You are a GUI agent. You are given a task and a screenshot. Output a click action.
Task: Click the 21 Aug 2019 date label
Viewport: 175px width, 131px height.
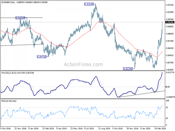(x=104, y=128)
